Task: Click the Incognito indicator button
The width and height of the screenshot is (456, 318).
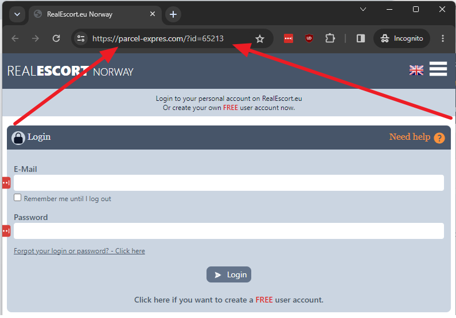Action: (x=402, y=38)
